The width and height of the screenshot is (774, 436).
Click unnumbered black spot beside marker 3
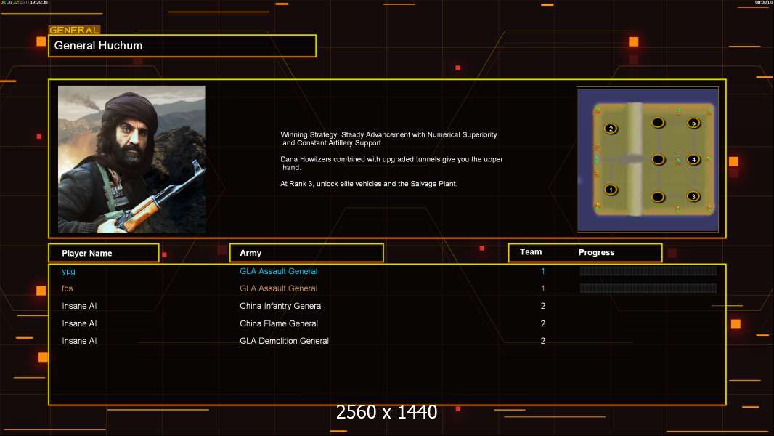tap(658, 197)
